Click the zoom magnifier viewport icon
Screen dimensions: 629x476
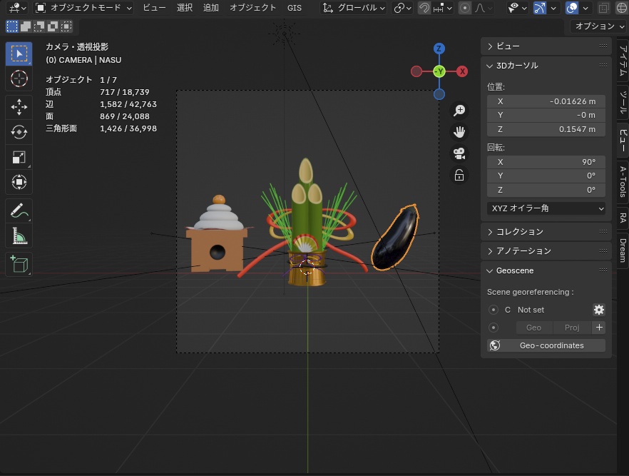coord(459,111)
